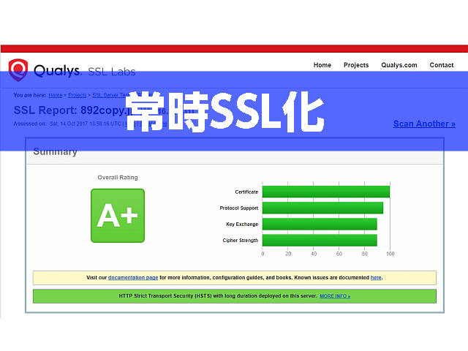Click the 'SSL Labs' logo text
The width and height of the screenshot is (468, 351).
pyautogui.click(x=112, y=72)
